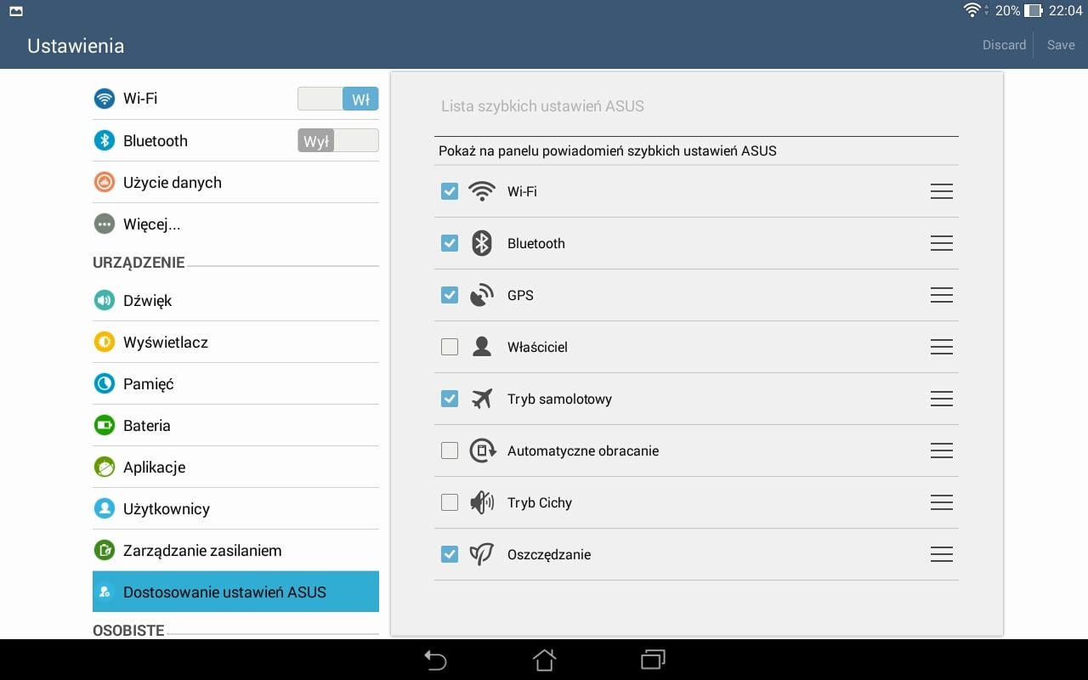Uncheck the Wi-Fi quick setting checkbox
Image resolution: width=1088 pixels, height=680 pixels.
450,191
